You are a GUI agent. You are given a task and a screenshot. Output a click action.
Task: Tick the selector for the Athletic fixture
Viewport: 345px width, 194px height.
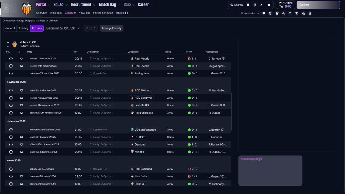[x=11, y=152]
